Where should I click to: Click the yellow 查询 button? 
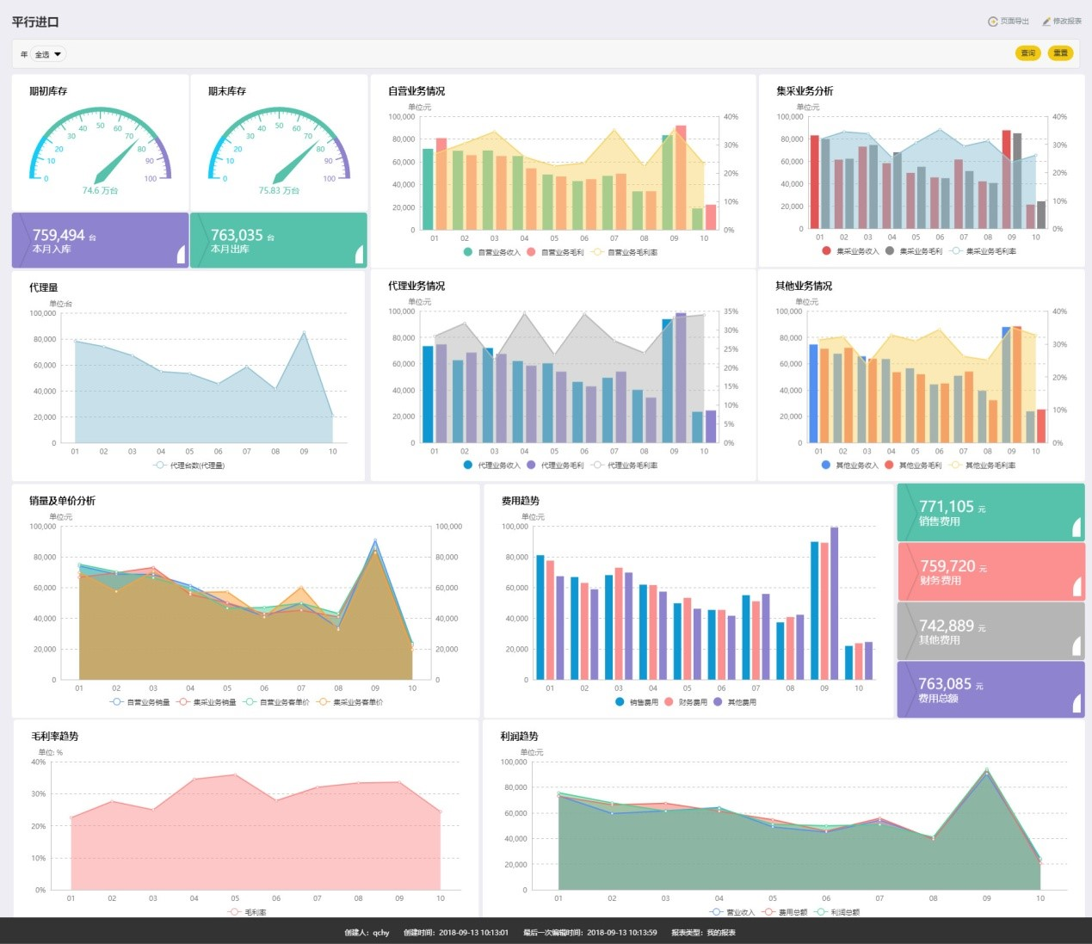tap(1027, 53)
